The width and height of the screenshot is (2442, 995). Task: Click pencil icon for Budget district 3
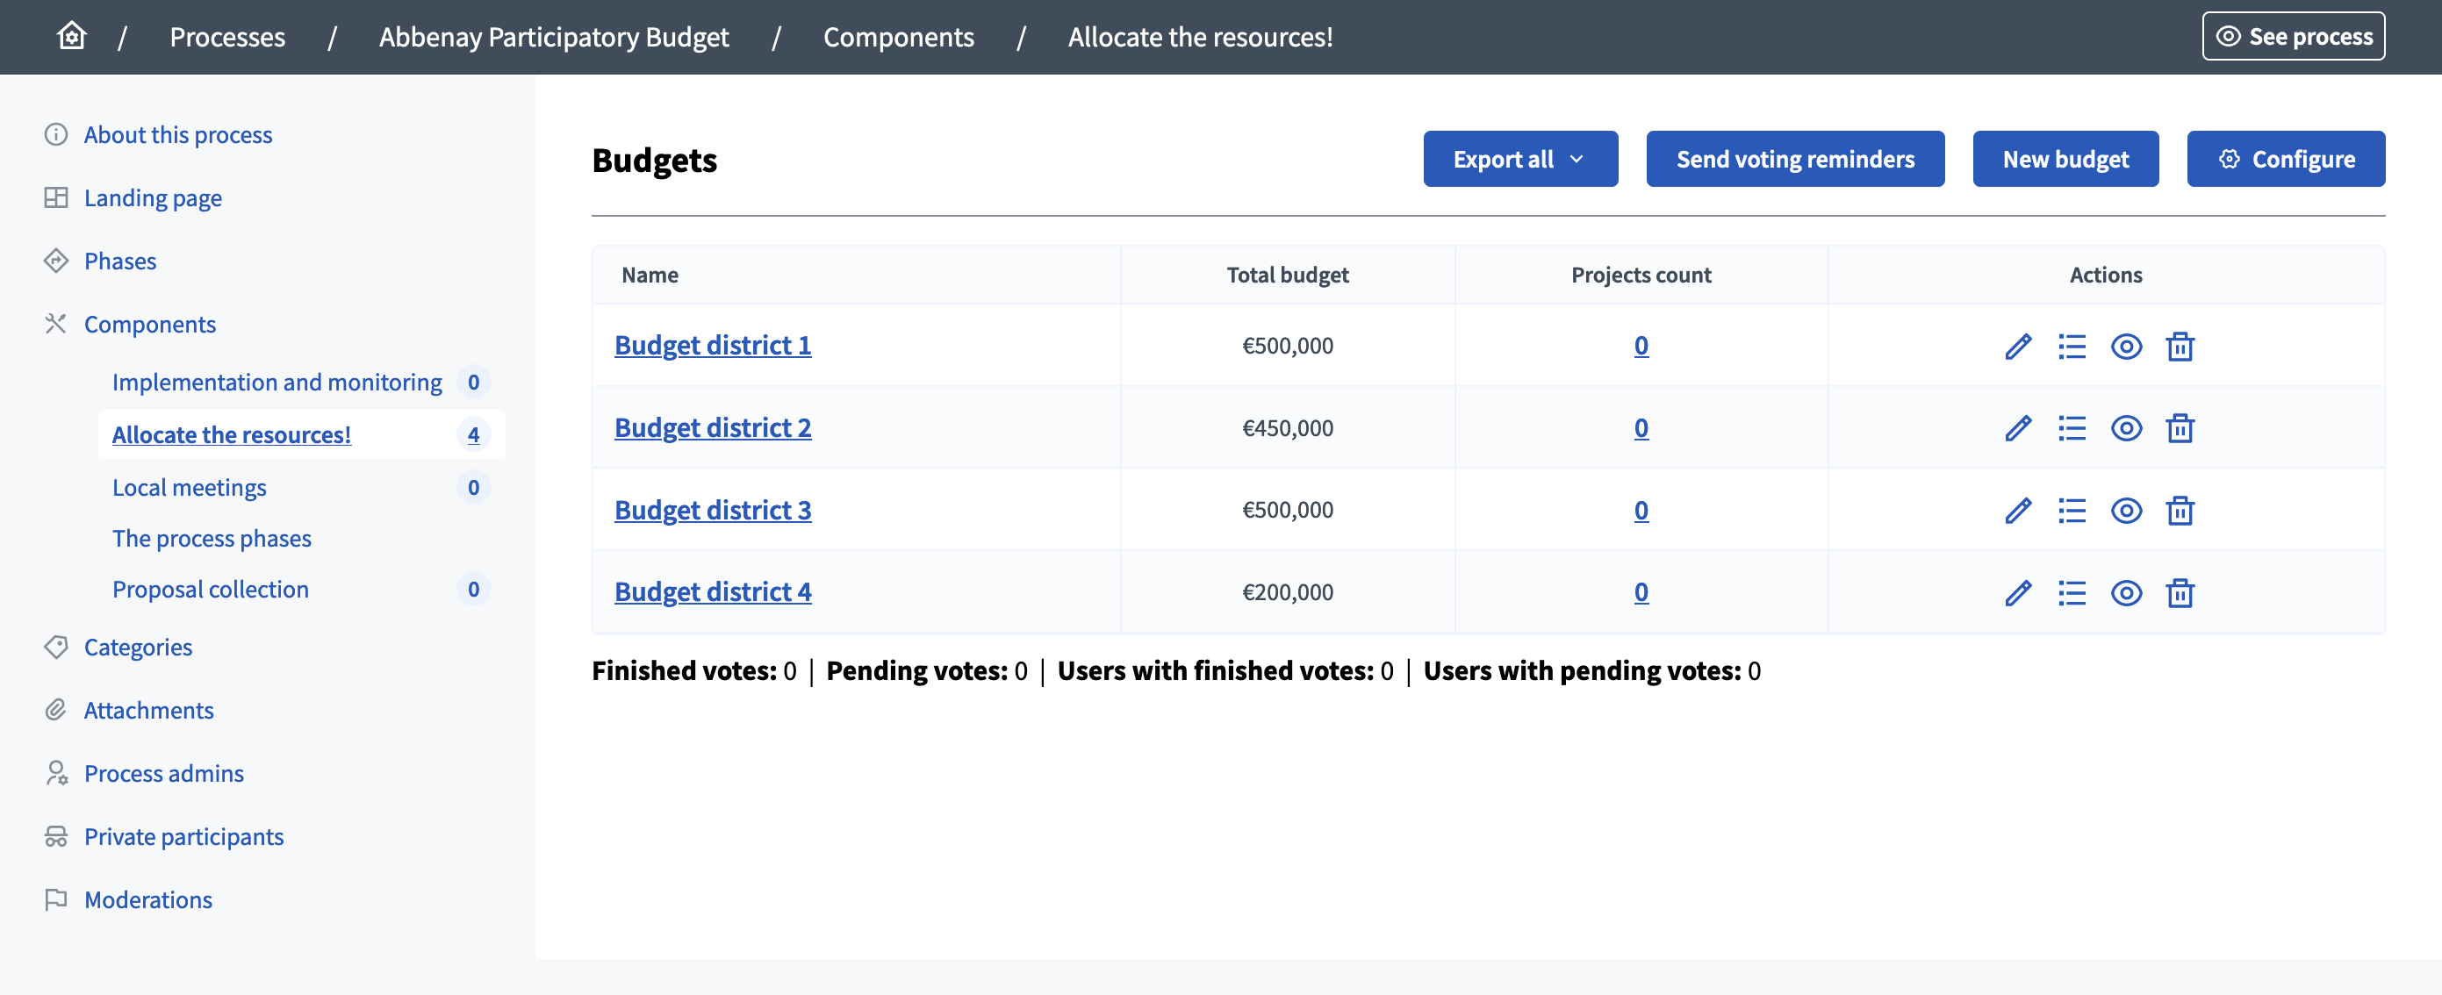2017,511
